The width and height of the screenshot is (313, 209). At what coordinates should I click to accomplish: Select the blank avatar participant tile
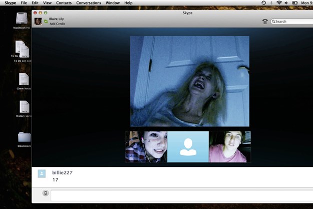click(188, 147)
